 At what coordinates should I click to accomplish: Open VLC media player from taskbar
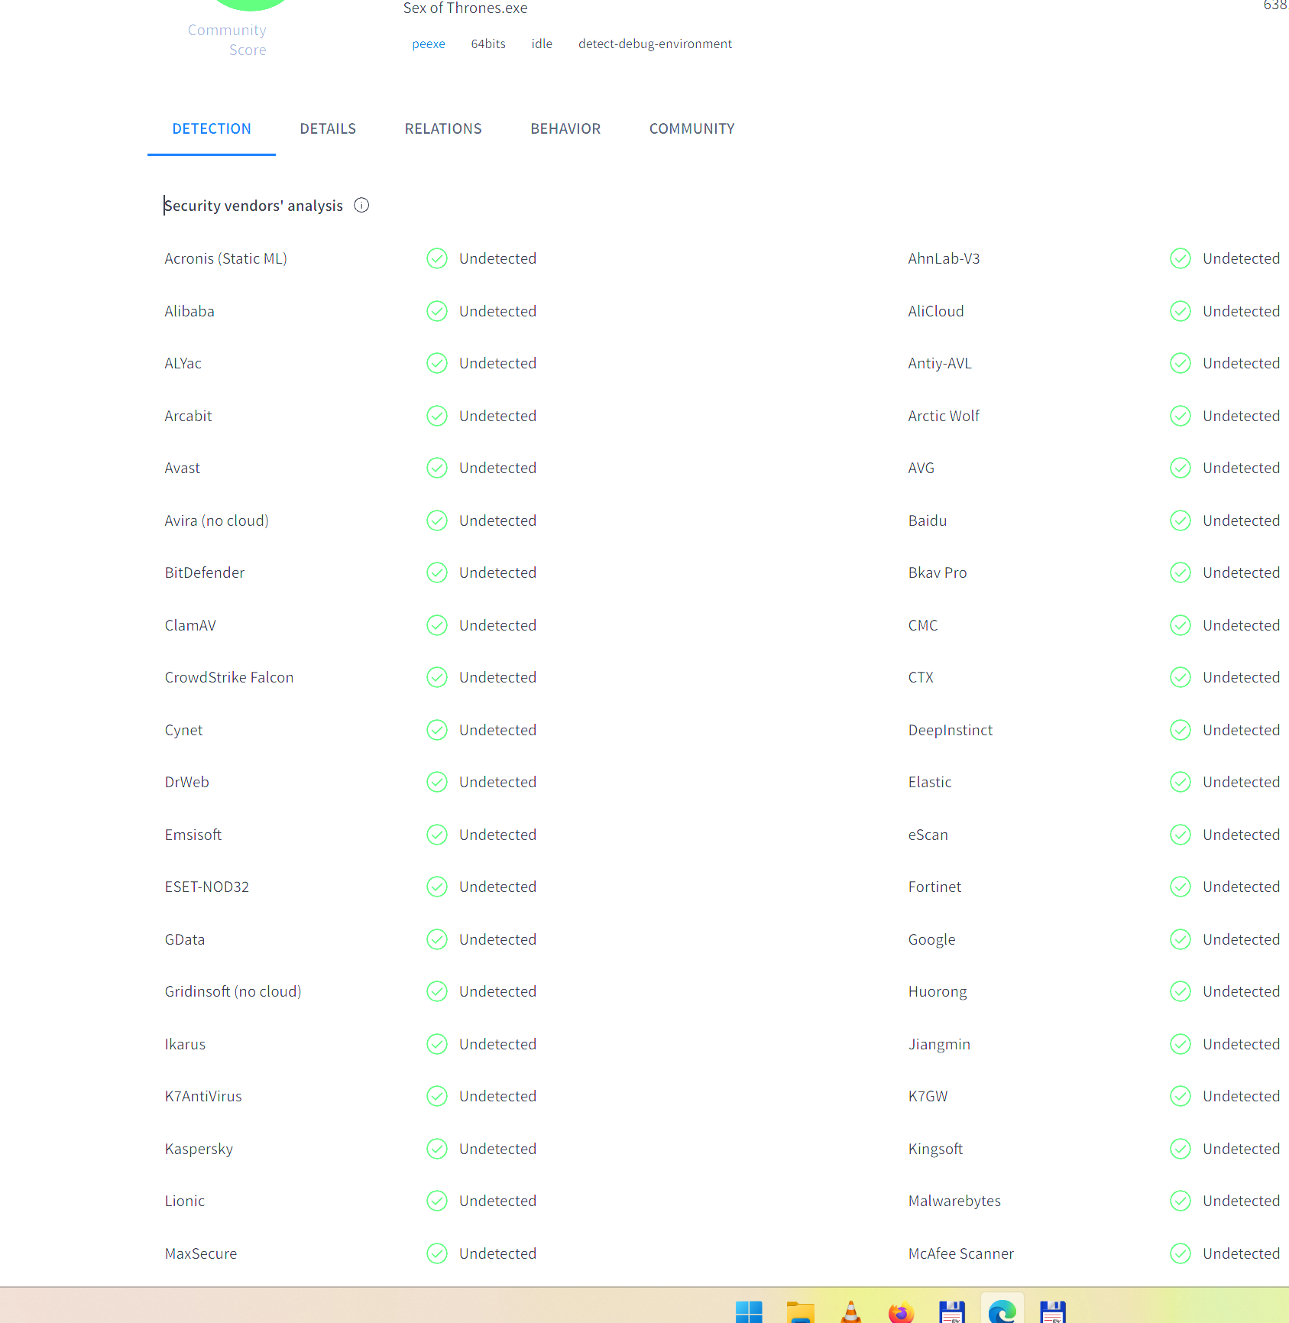pos(850,1311)
